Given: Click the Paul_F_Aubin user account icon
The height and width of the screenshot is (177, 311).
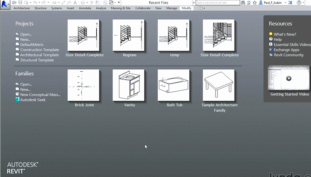Looking at the screenshot, I should (x=261, y=3).
